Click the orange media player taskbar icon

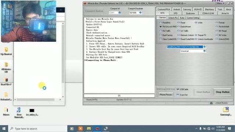(x=80, y=129)
